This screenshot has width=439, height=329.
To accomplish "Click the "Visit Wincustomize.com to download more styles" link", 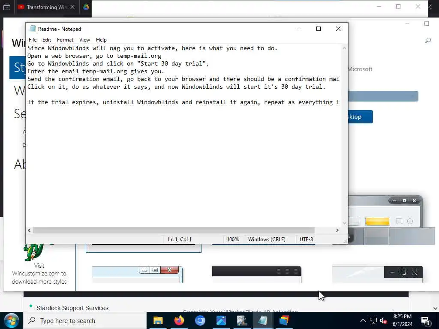I will (x=39, y=274).
